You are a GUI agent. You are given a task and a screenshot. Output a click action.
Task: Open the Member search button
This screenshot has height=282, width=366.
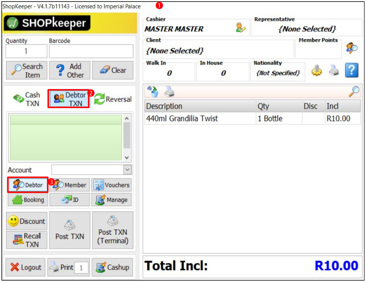[x=70, y=185]
